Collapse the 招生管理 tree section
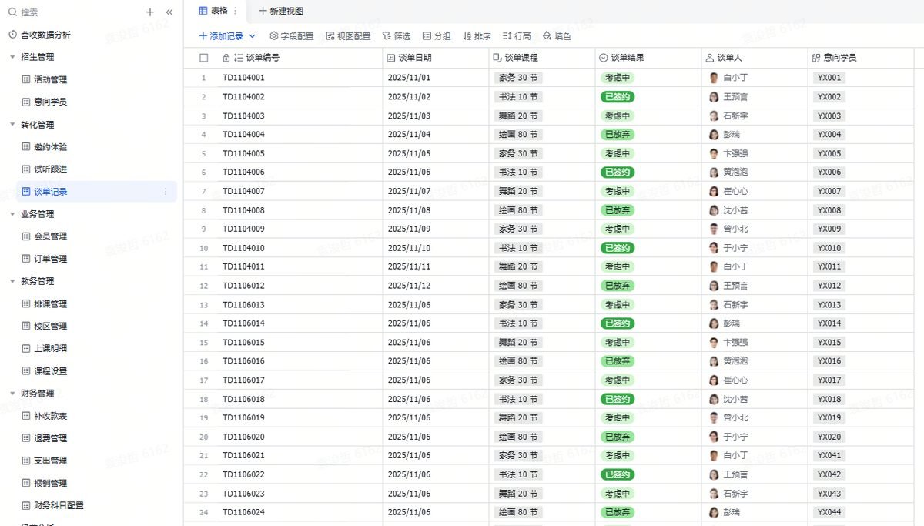Viewport: 924px width, 526px height. [12, 57]
